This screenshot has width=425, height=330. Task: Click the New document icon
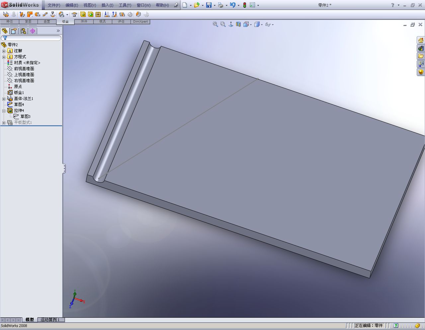tap(185, 5)
